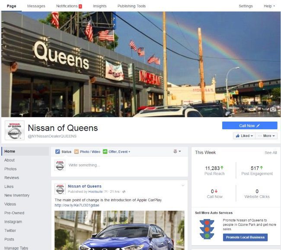Click the Promote Local Business button
The height and width of the screenshot is (250, 281).
click(x=245, y=237)
